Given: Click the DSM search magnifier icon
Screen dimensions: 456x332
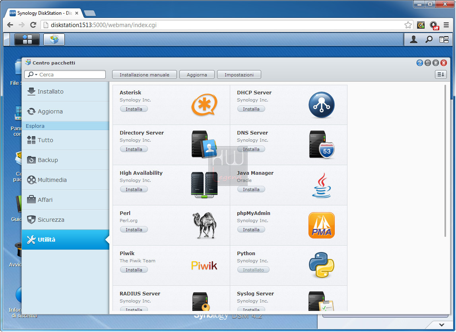Looking at the screenshot, I should (429, 39).
